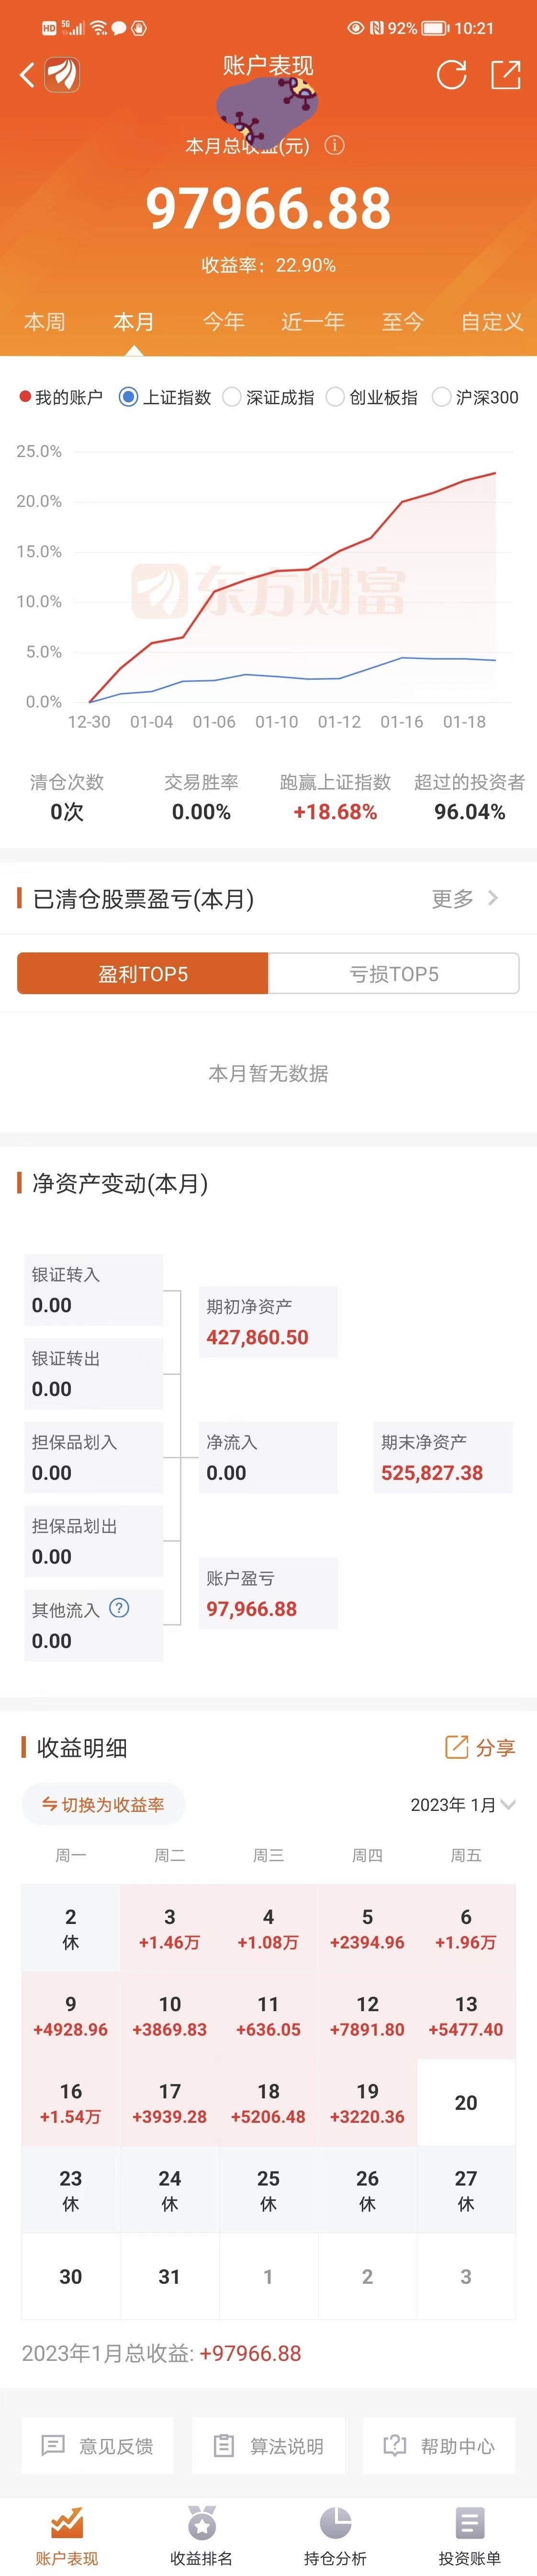Tap 意见反馈 feedback button
The height and width of the screenshot is (2576, 537).
tap(98, 2446)
